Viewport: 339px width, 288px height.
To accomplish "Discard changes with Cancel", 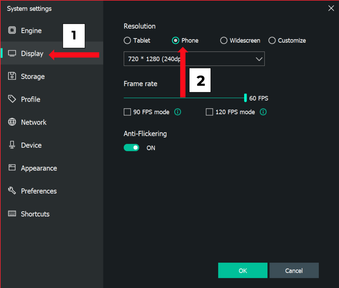I will coord(294,270).
